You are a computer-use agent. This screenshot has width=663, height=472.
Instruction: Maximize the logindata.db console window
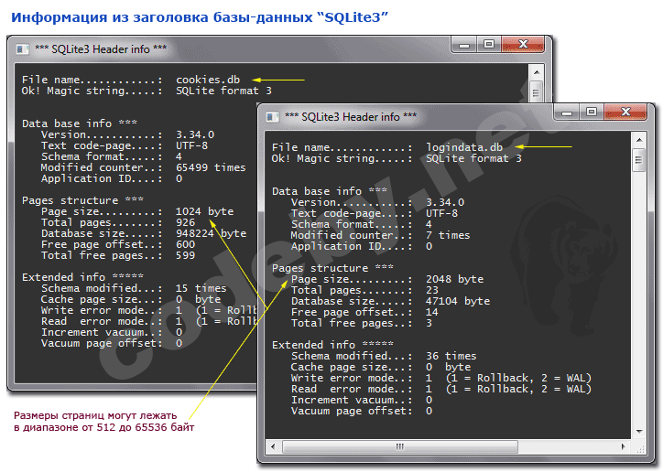(592, 112)
